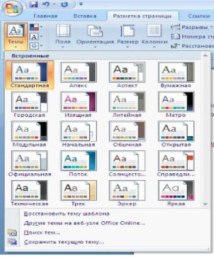Switch to the Главная tab

pos(46,16)
